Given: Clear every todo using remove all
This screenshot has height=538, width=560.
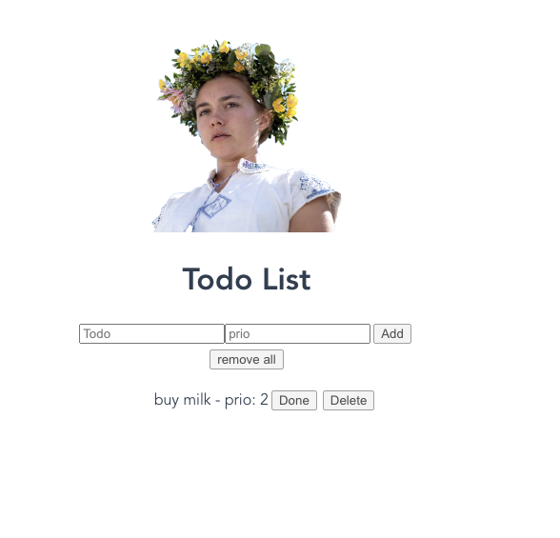Looking at the screenshot, I should (247, 360).
